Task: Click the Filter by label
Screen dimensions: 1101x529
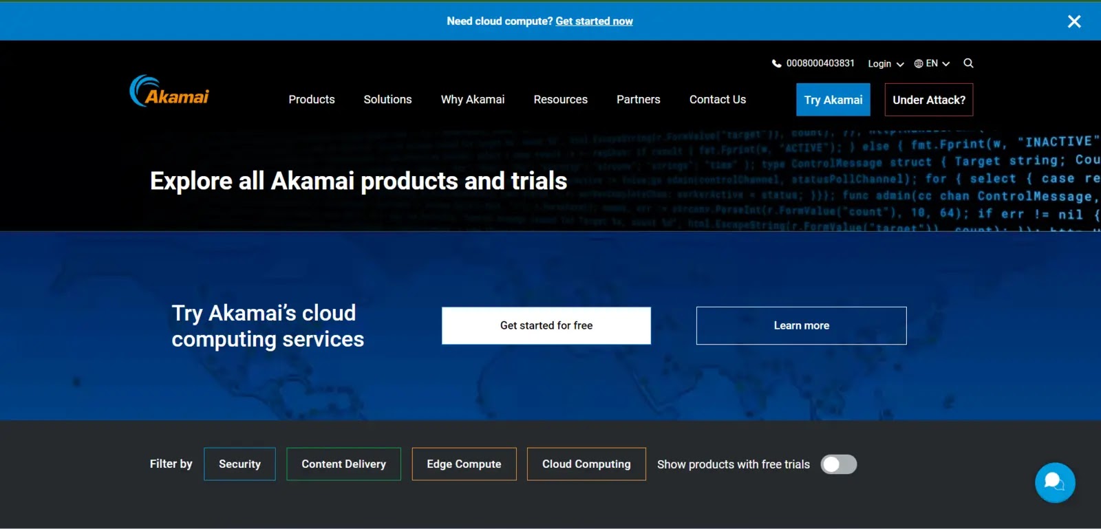Action: click(x=171, y=464)
